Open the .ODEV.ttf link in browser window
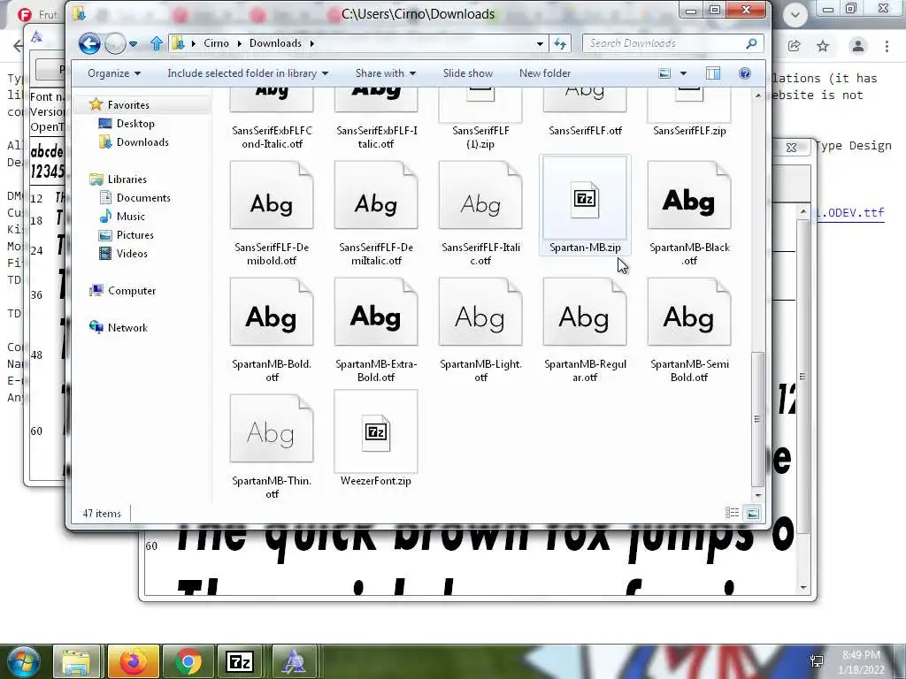Screen dimensions: 906x679 tap(851, 213)
